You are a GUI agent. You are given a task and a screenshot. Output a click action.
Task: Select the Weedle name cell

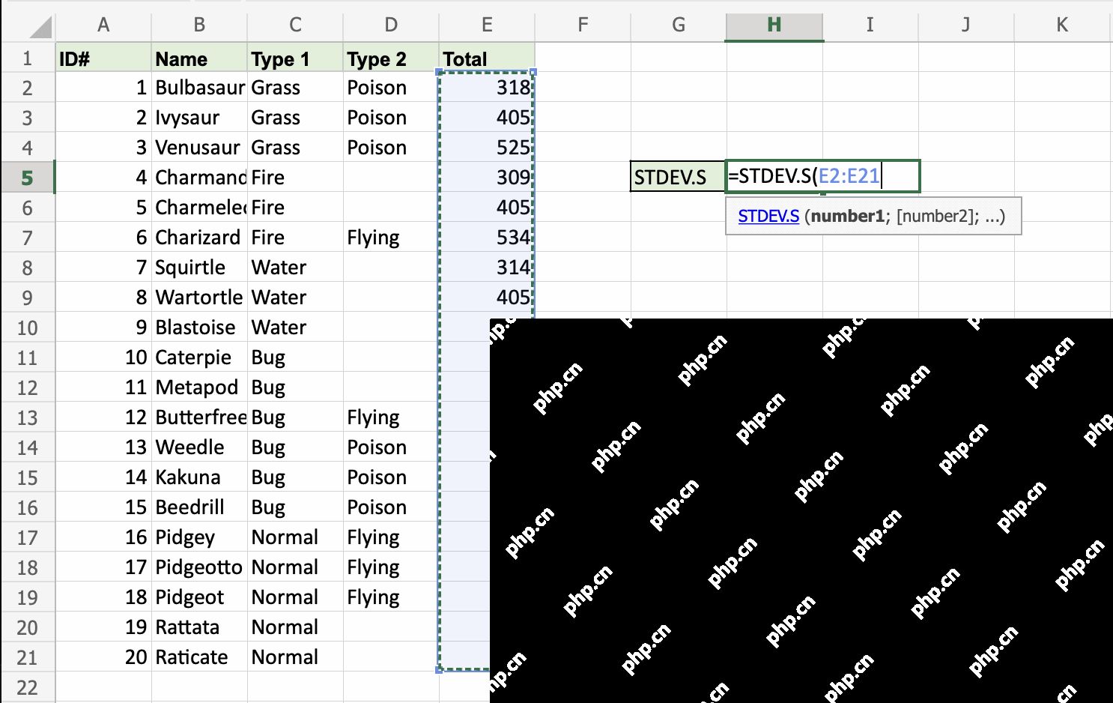coord(199,447)
